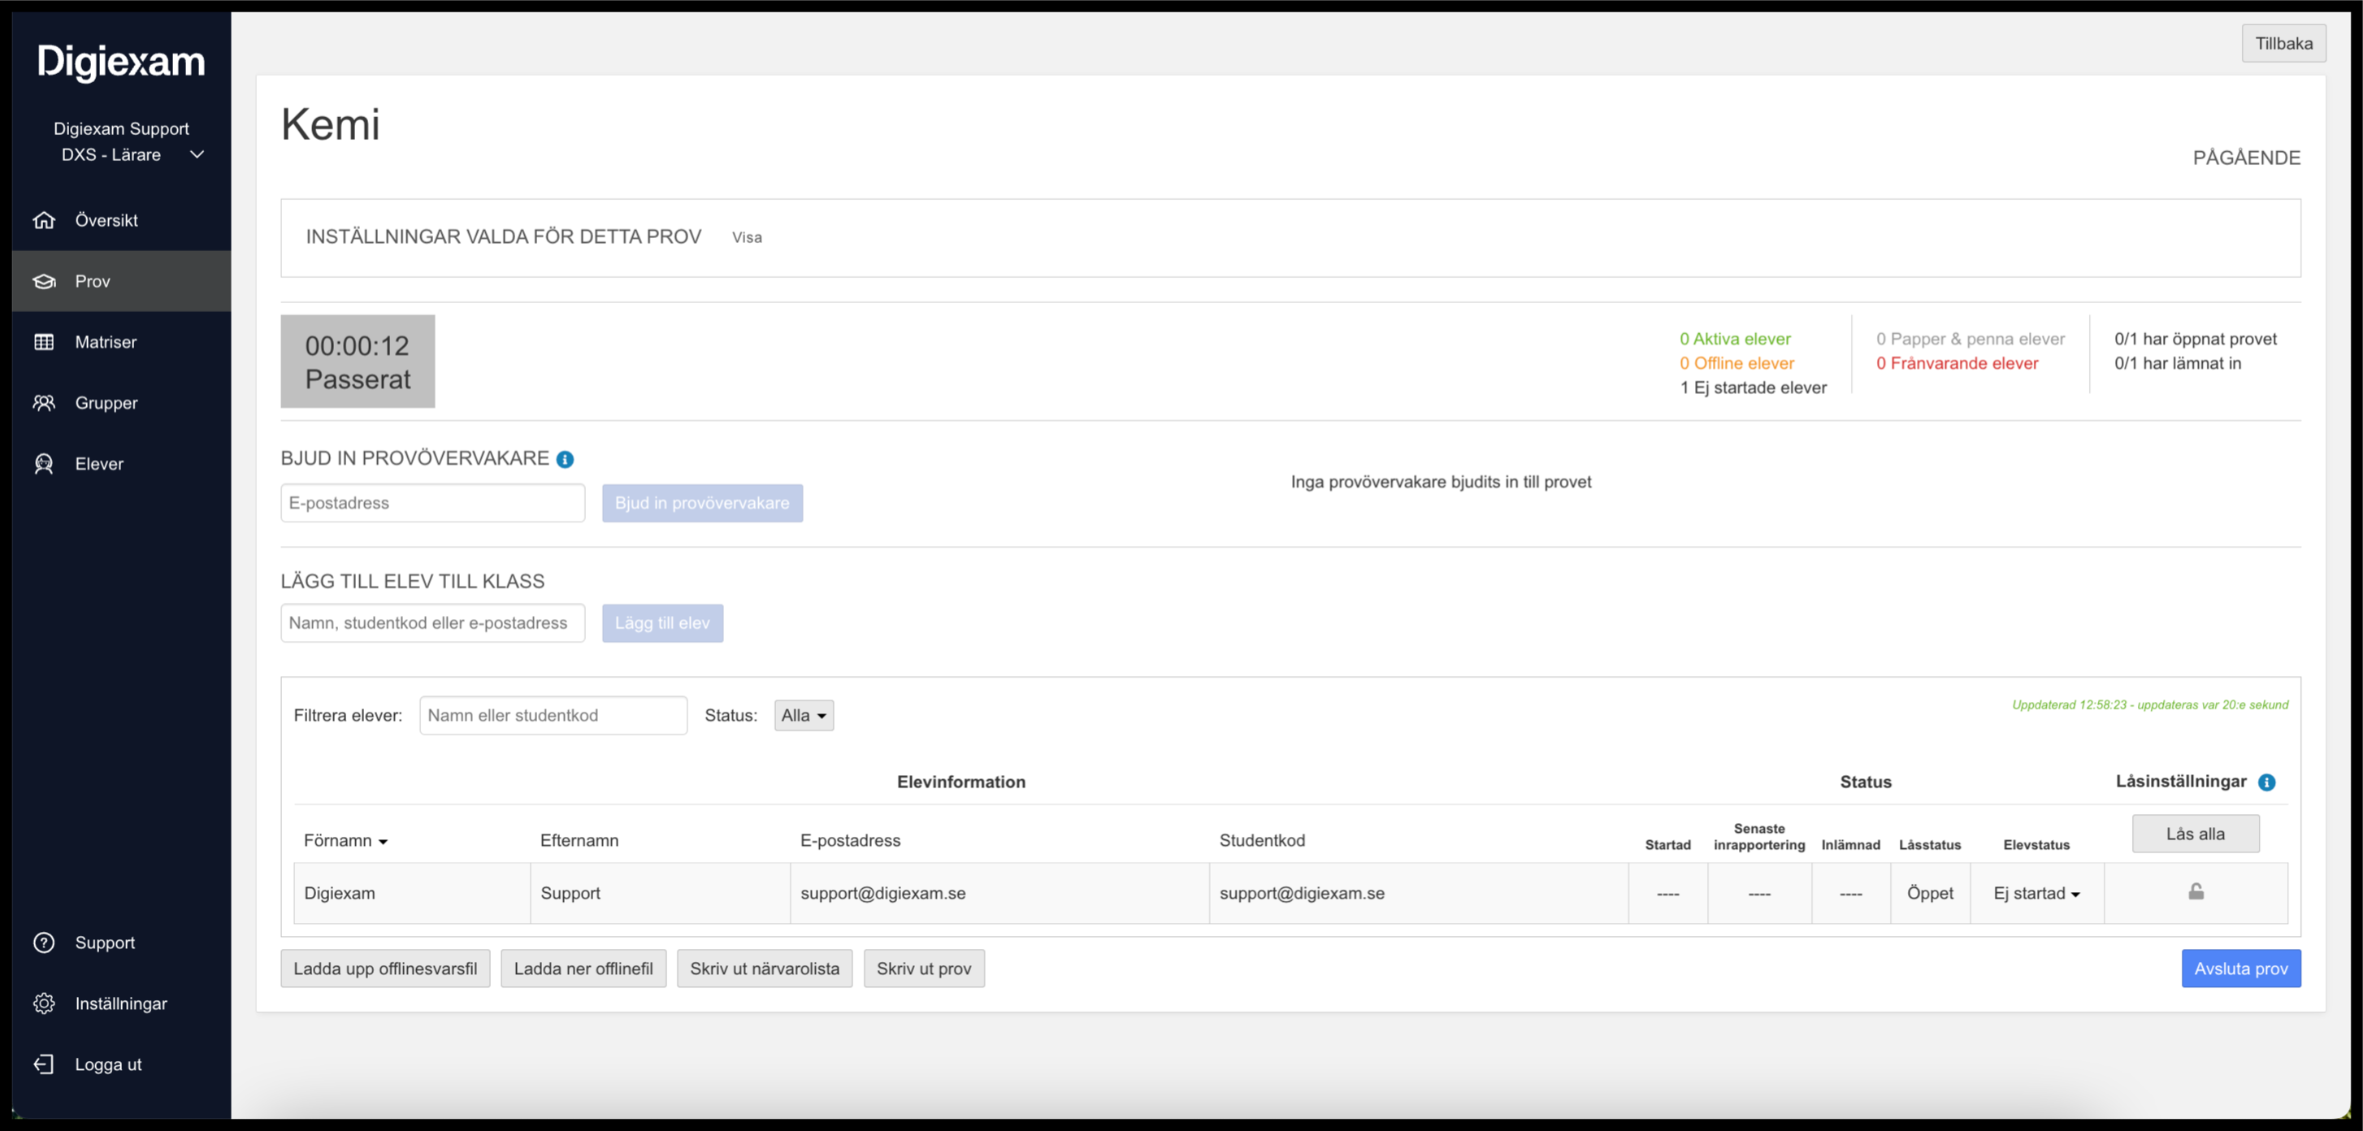Click the Inställningar gear icon
This screenshot has height=1131, width=2363.
point(44,1003)
